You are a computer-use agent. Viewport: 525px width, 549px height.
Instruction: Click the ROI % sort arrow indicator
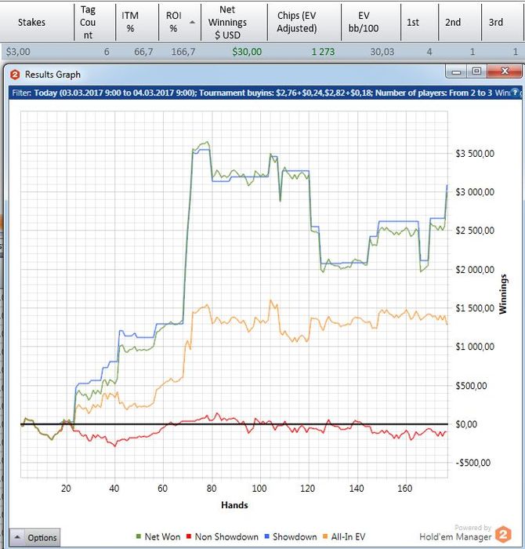tap(192, 22)
